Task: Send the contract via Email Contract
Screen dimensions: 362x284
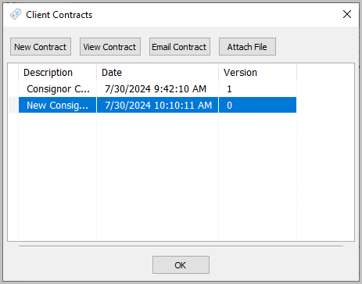Action: 180,47
